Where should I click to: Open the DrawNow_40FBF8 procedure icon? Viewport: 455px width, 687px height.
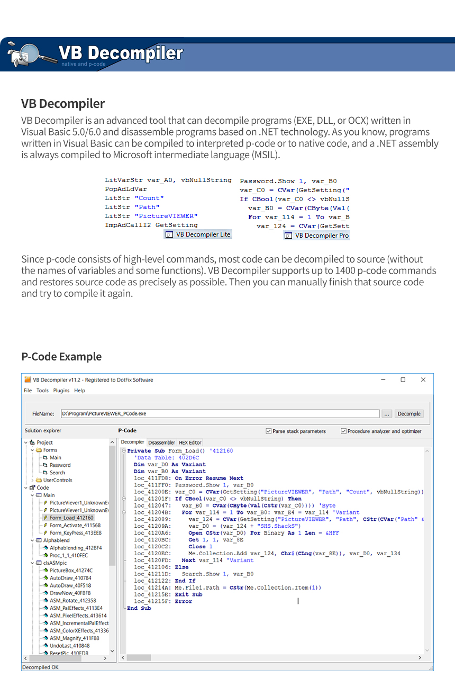coord(46,592)
